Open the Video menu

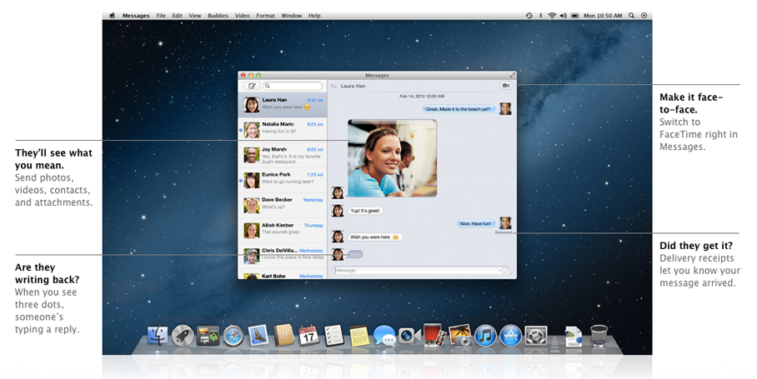tap(243, 16)
